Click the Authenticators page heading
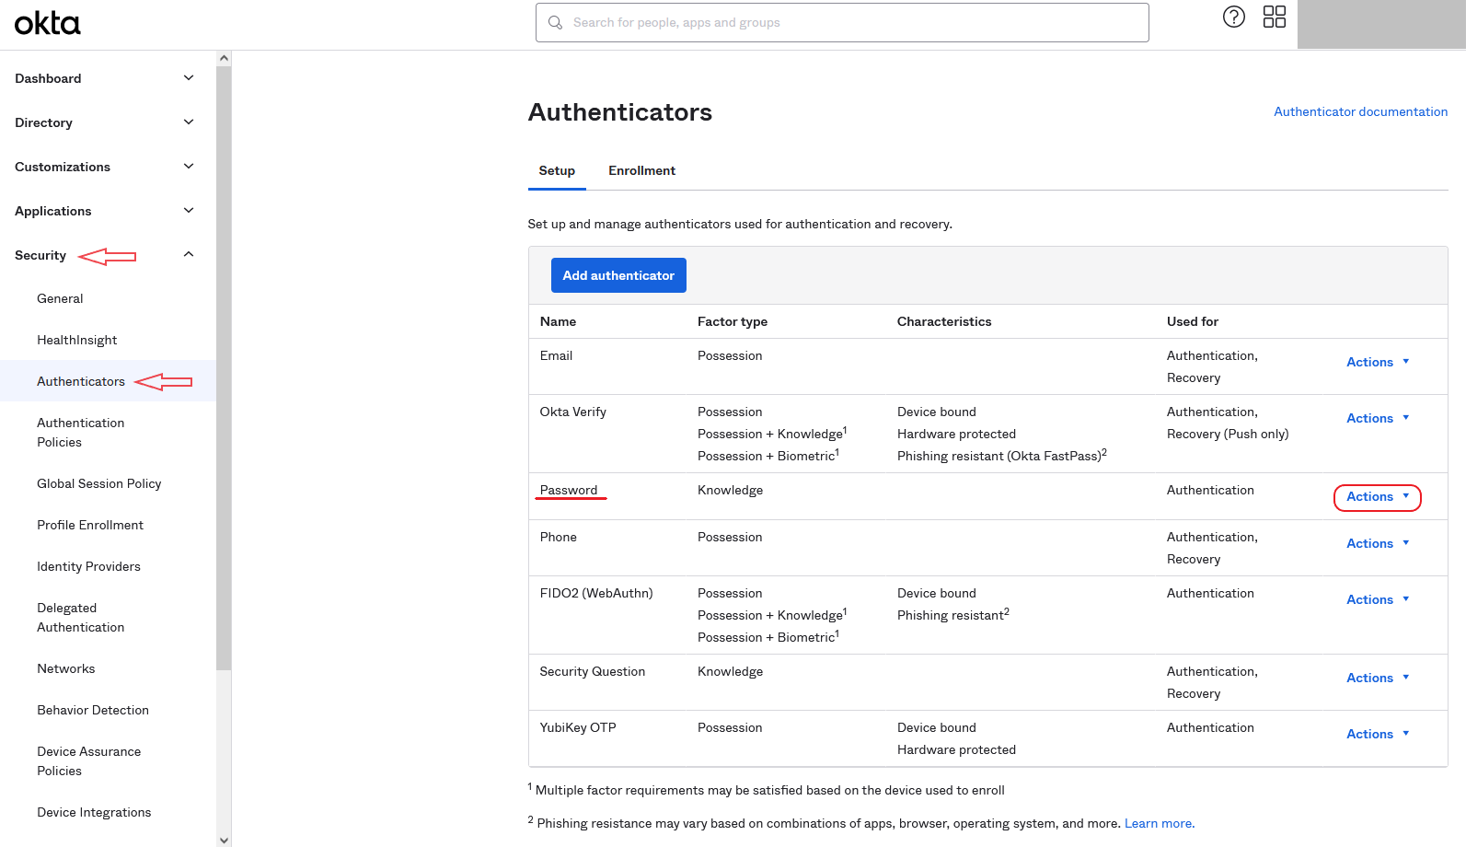The height and width of the screenshot is (847, 1466). pyautogui.click(x=620, y=112)
